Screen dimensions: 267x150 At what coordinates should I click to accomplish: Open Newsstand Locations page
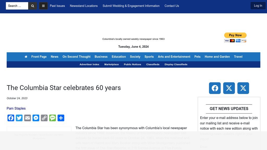point(84,6)
